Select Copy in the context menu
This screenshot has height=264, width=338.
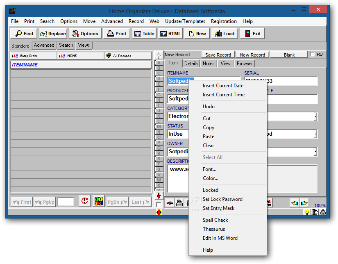[209, 127]
